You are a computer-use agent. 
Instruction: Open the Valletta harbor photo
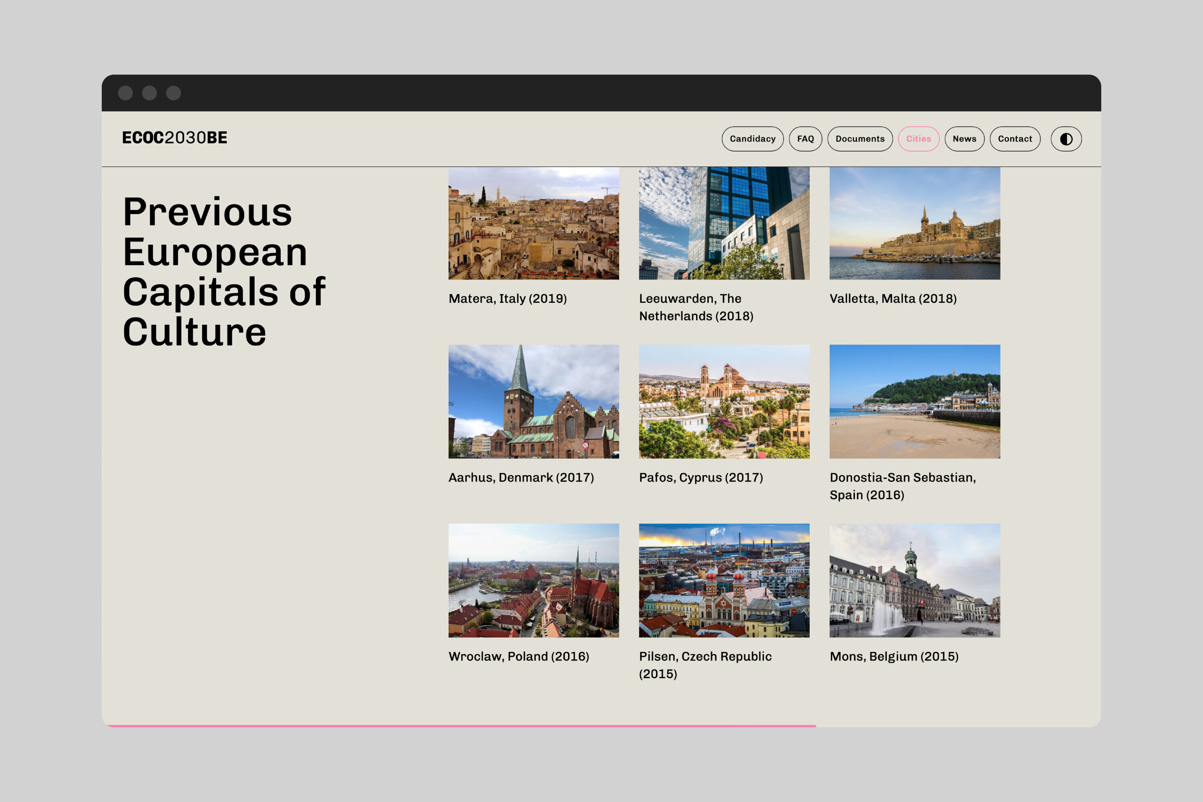coord(915,223)
